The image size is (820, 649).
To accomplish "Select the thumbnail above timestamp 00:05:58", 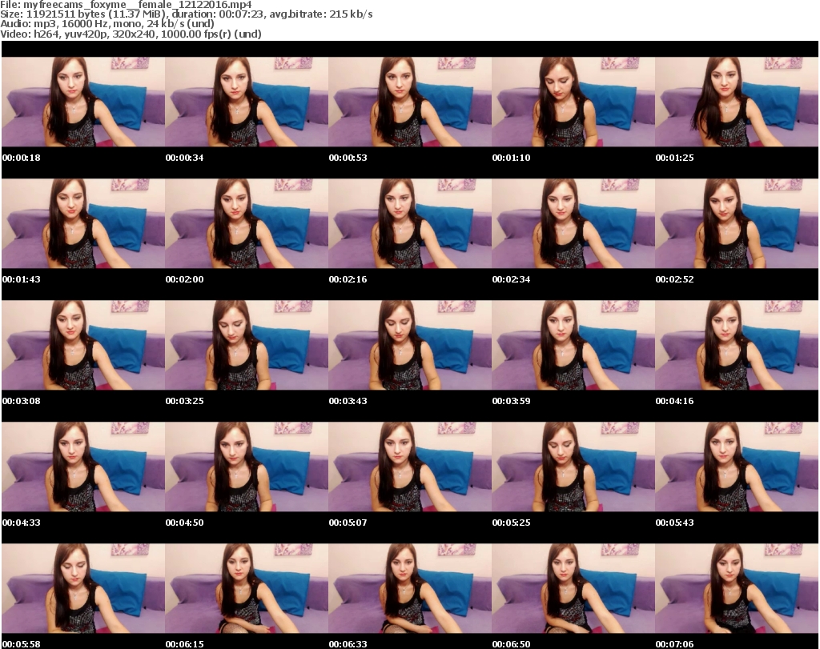I will click(x=83, y=588).
